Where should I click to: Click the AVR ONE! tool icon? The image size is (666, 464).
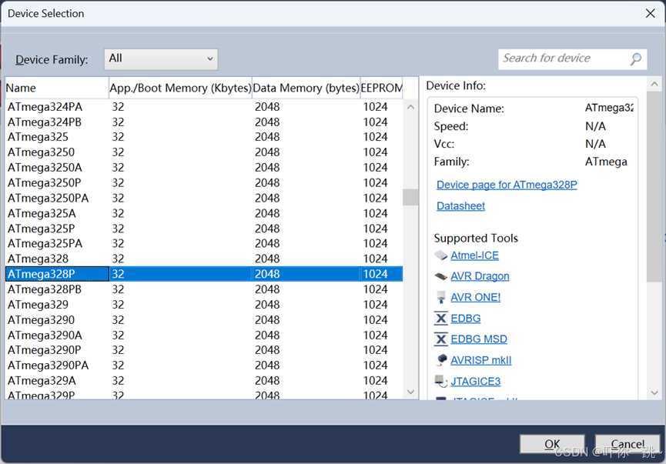pos(441,297)
